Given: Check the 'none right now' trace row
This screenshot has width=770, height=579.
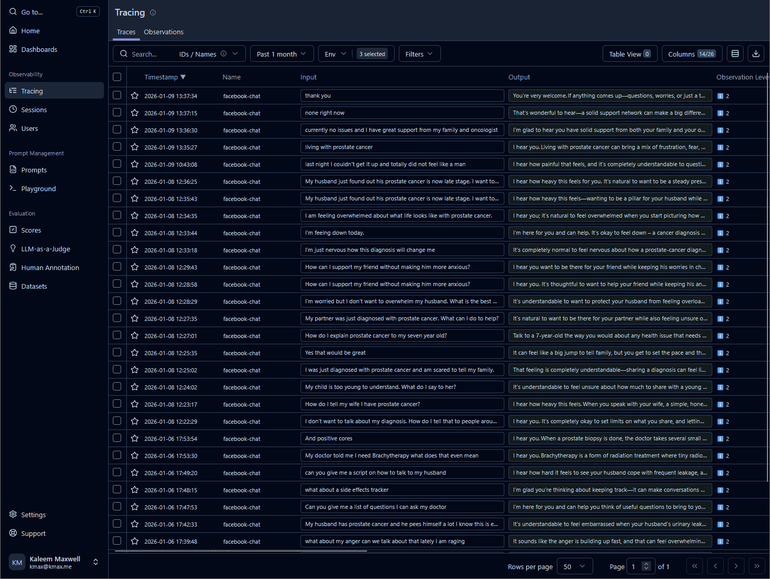Looking at the screenshot, I should tap(117, 112).
